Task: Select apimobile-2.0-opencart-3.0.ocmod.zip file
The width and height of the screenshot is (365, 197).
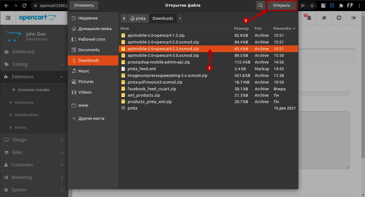Action: pyautogui.click(x=208, y=55)
